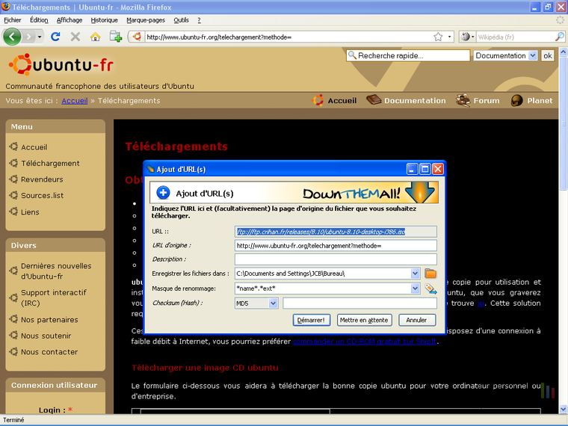Go to the Home page icon
The image size is (568, 426).
pyautogui.click(x=95, y=37)
